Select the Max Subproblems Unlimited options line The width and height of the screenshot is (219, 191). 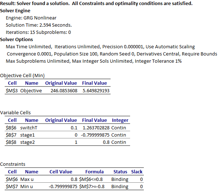coord(94,61)
